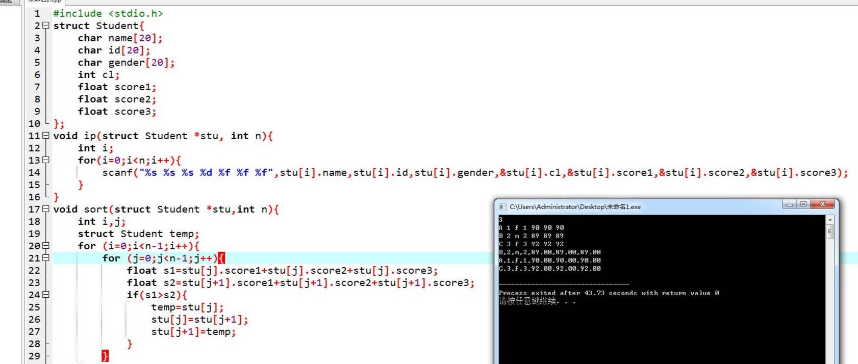Collapse the inner for loop fold at line 21
This screenshot has width=858, height=364.
point(46,258)
